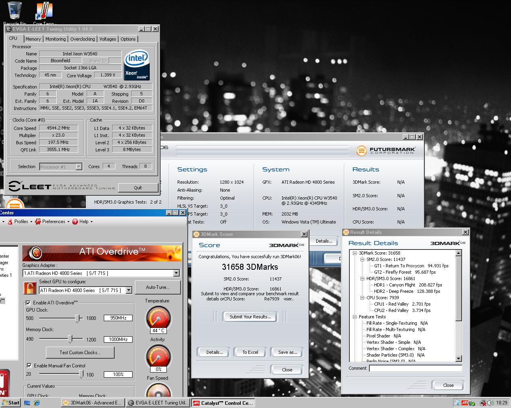Click the Profiles icon in Catalyst toolbar
The width and height of the screenshot is (511, 408).
(x=10, y=222)
